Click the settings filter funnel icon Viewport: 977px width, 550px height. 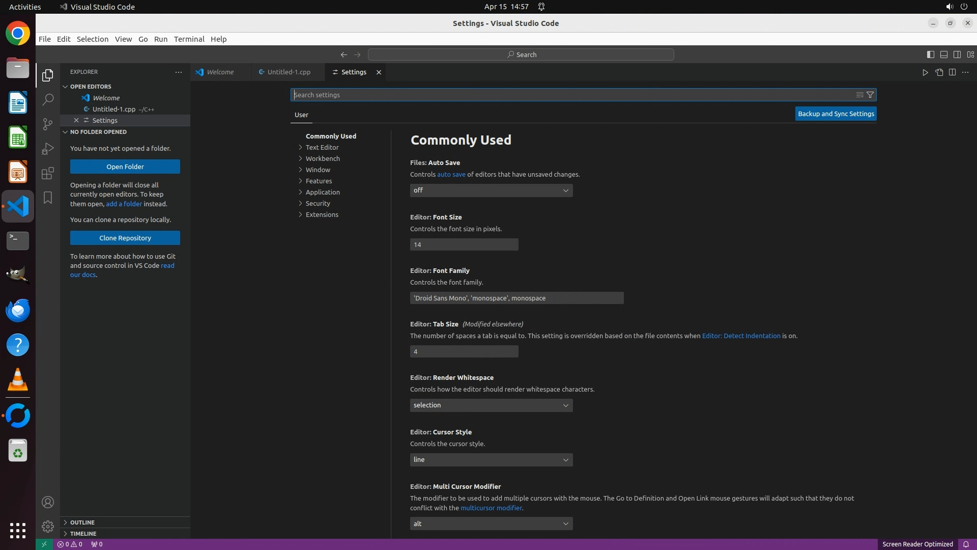[x=870, y=95]
